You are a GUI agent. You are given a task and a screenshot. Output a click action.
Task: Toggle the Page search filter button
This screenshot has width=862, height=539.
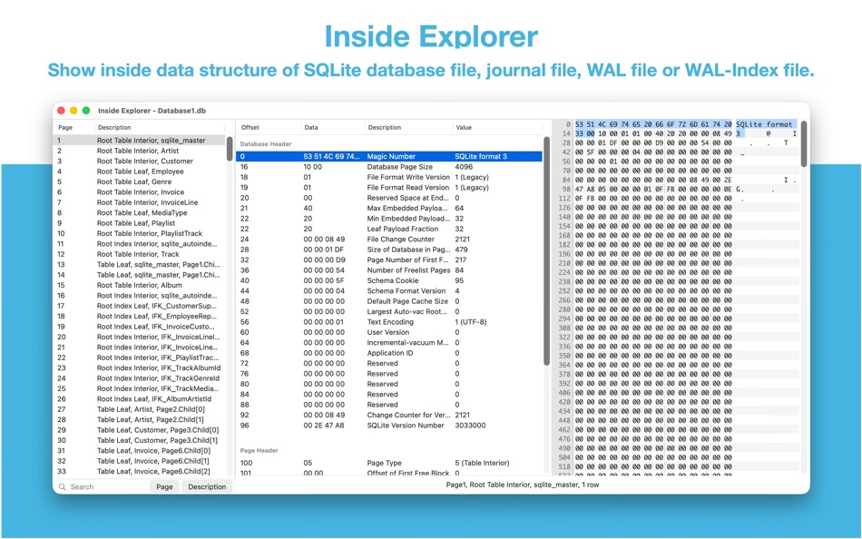pos(164,486)
